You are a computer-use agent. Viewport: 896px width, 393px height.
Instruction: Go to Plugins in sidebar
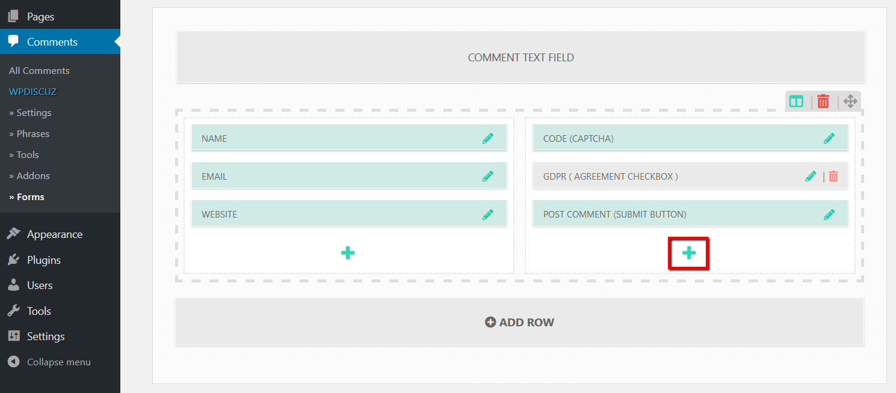point(43,260)
